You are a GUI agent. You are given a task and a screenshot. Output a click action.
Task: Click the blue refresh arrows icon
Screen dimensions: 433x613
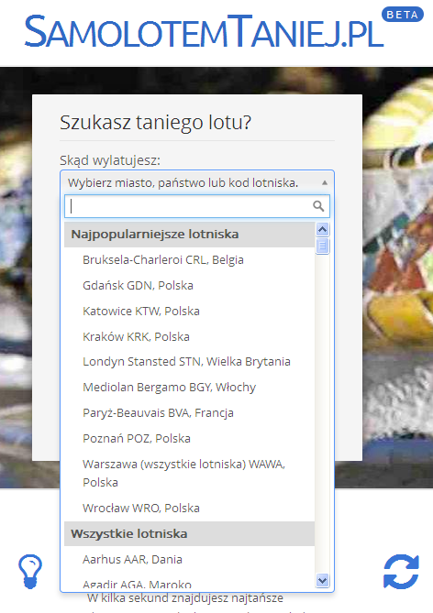tap(401, 571)
